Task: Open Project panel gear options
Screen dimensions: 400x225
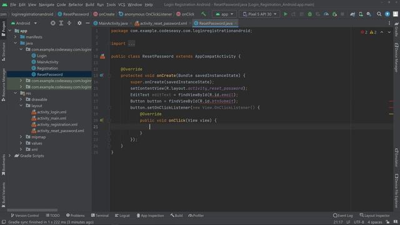Action: [x=79, y=23]
